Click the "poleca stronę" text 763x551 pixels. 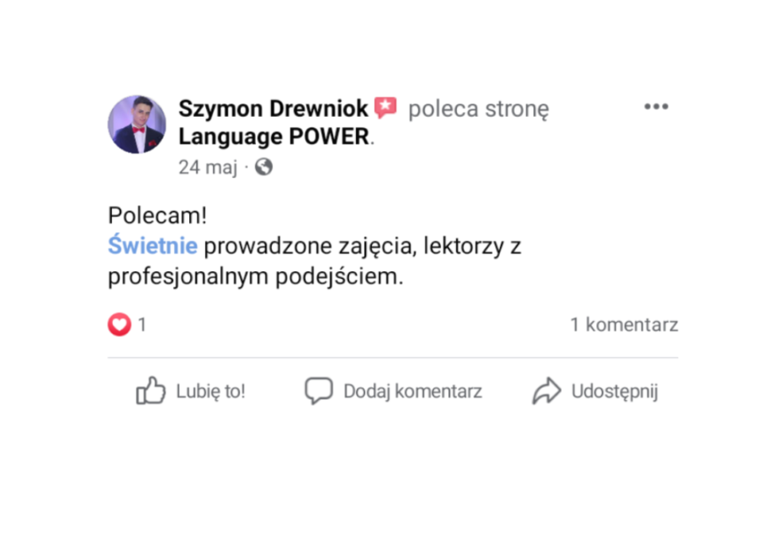(479, 109)
